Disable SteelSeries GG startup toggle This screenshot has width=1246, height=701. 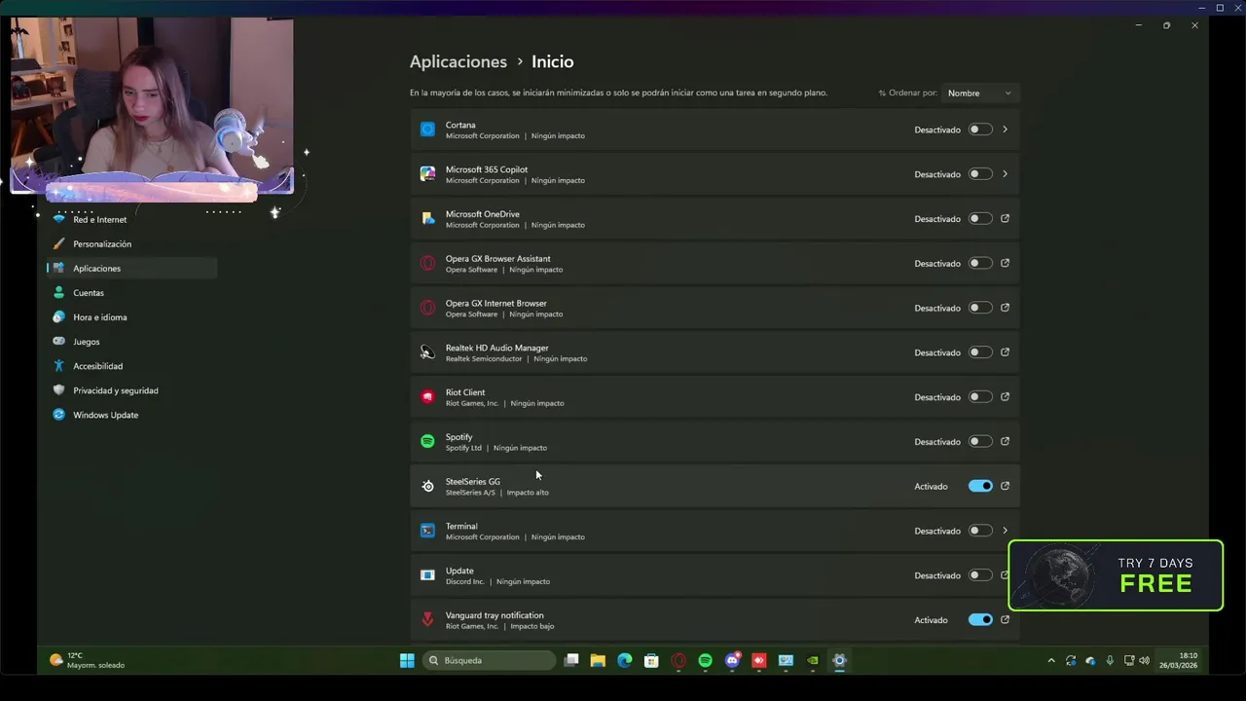tap(980, 486)
